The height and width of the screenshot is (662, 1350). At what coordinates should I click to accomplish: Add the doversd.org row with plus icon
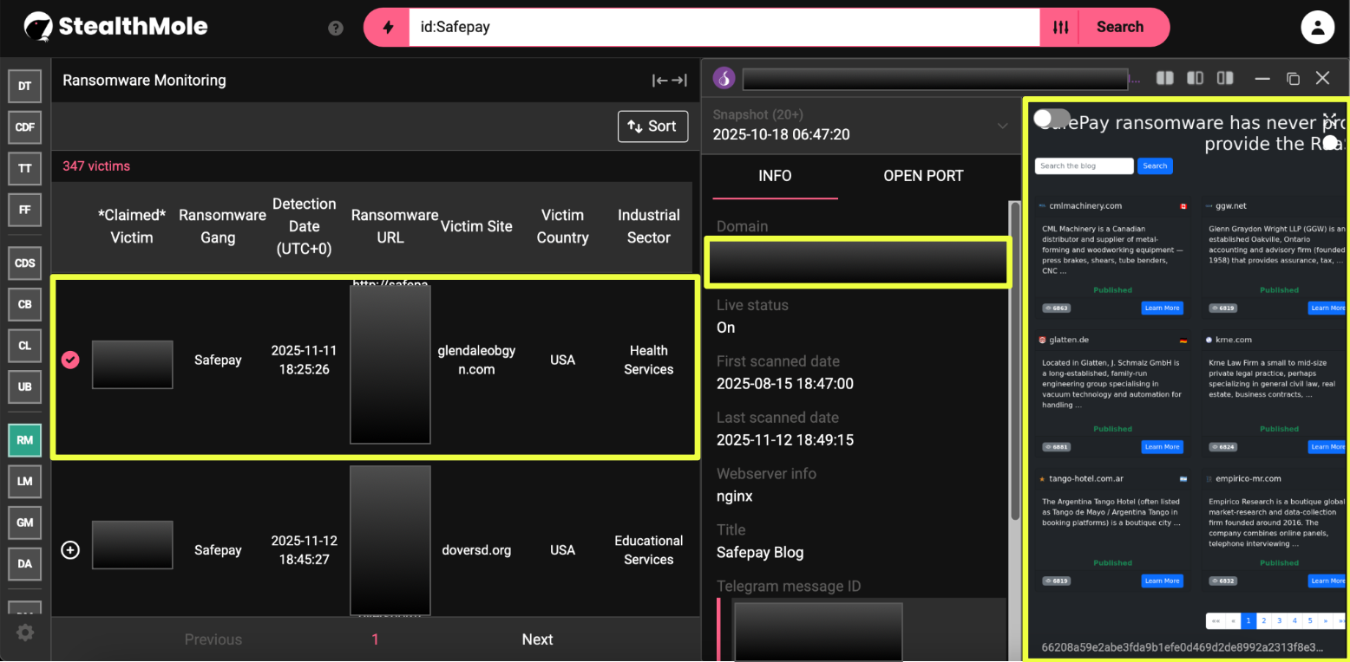70,550
